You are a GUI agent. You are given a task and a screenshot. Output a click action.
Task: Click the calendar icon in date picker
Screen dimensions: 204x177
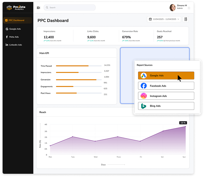pos(150,19)
